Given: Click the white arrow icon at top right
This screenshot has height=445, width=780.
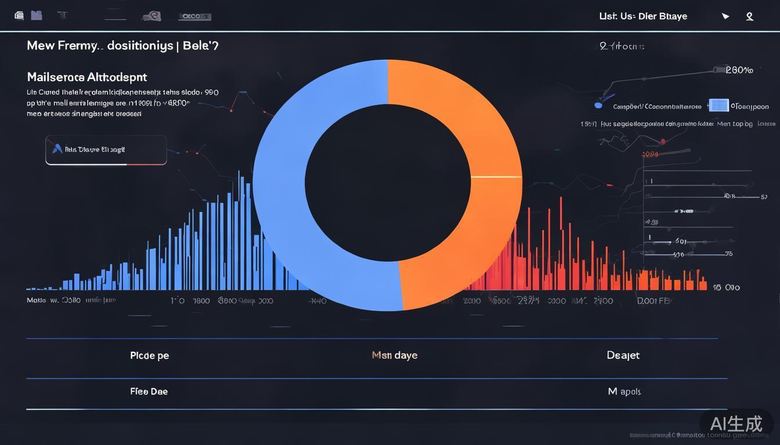Looking at the screenshot, I should coord(725,16).
